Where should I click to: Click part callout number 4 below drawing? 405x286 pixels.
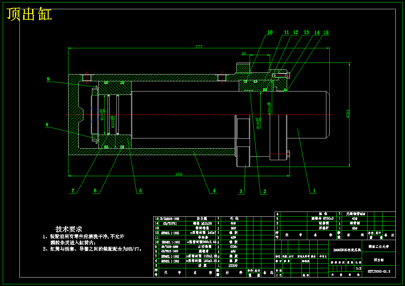click(x=214, y=190)
